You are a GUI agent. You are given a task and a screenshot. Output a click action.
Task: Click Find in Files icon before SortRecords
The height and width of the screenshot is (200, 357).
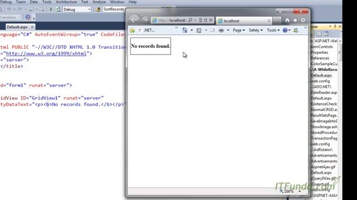[x=98, y=9]
